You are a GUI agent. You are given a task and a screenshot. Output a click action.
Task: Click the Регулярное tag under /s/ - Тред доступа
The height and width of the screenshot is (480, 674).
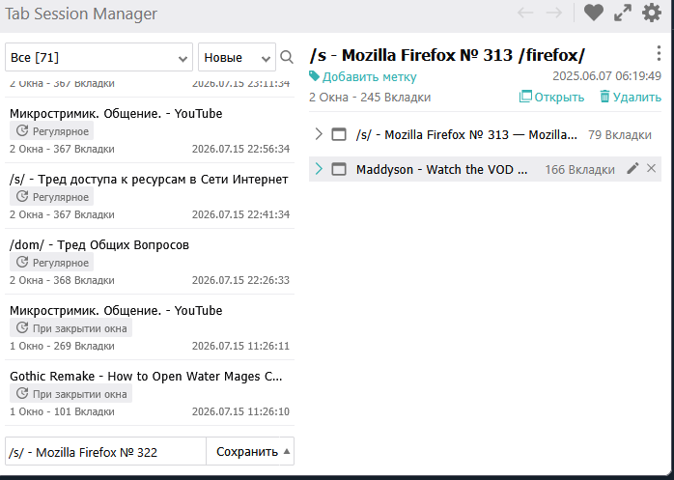coord(51,197)
